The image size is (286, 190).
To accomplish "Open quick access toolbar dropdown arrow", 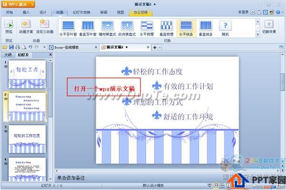I will [44, 47].
